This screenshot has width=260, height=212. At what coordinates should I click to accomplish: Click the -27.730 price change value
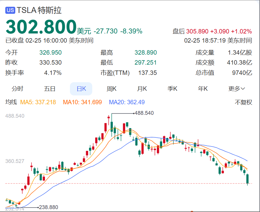106,31
